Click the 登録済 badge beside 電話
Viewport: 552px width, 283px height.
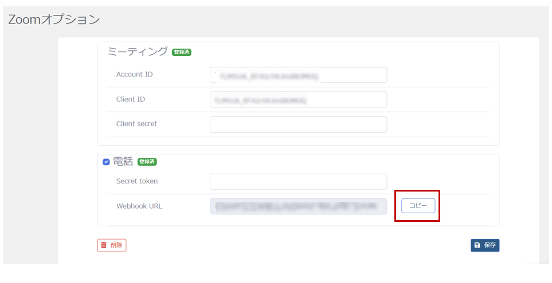147,162
